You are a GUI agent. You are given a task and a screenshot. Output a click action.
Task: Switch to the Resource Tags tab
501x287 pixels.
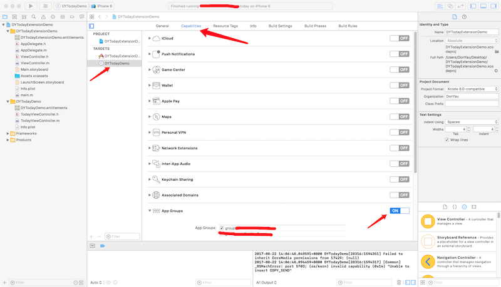pyautogui.click(x=225, y=26)
